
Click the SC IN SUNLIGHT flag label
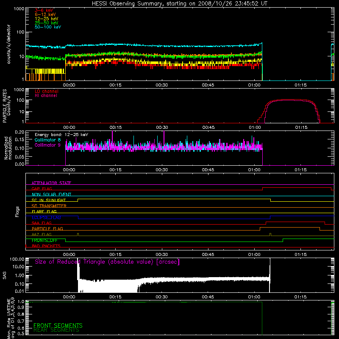coord(49,200)
